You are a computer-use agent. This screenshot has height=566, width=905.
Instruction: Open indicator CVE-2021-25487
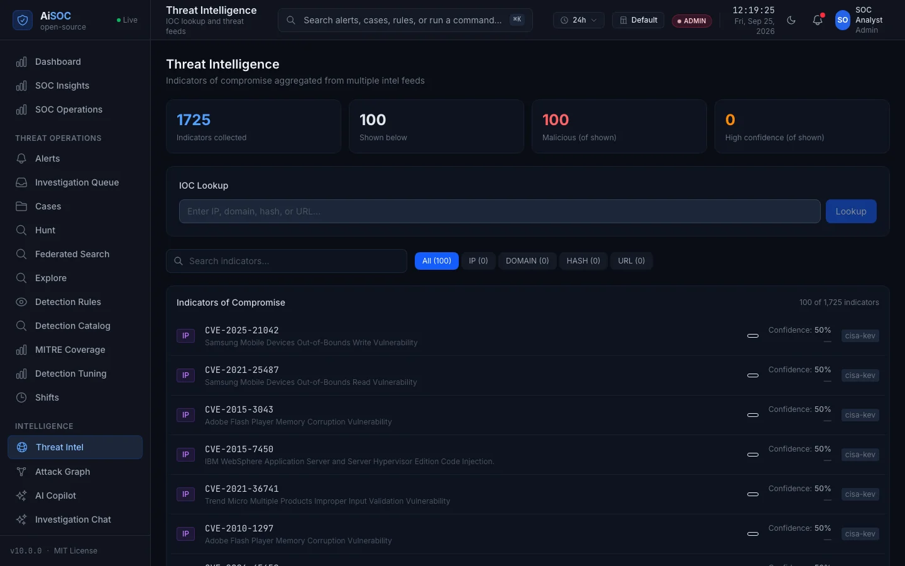click(x=528, y=375)
